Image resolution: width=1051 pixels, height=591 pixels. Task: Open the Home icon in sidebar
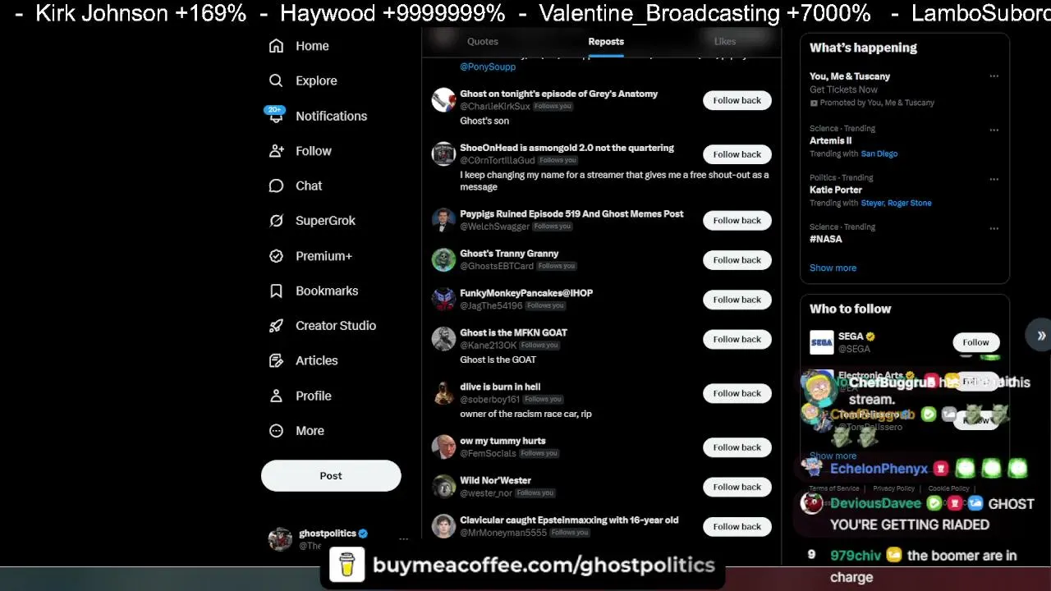277,46
